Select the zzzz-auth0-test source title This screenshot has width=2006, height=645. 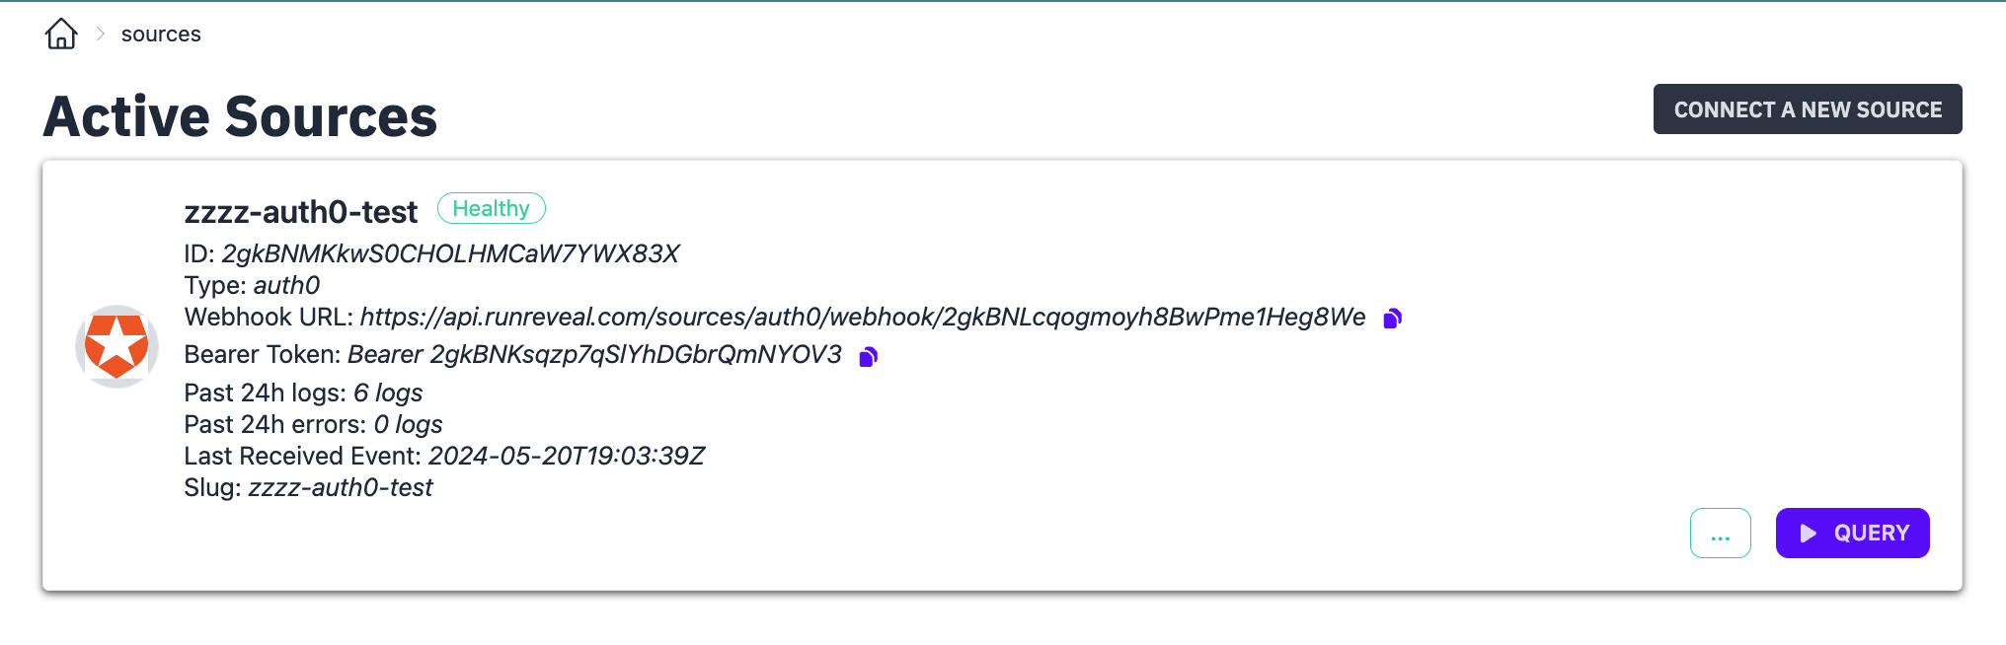[301, 212]
